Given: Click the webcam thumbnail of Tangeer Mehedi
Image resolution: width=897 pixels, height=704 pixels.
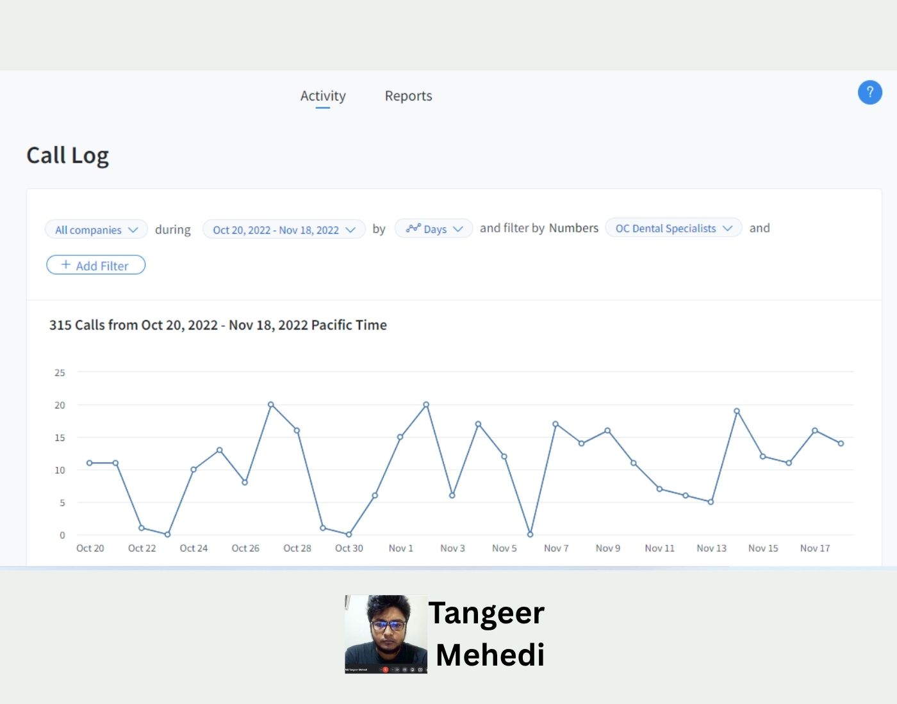Looking at the screenshot, I should (386, 634).
